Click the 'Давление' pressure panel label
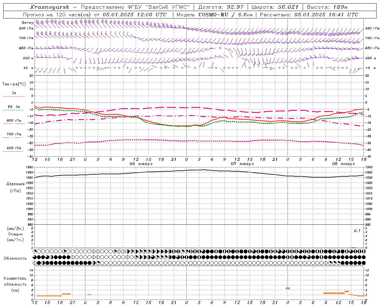The width and height of the screenshot is (381, 305). click(x=15, y=184)
